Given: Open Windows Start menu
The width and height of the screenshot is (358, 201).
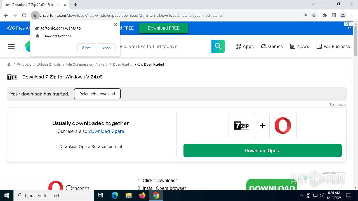Looking at the screenshot, I should coord(7,195).
